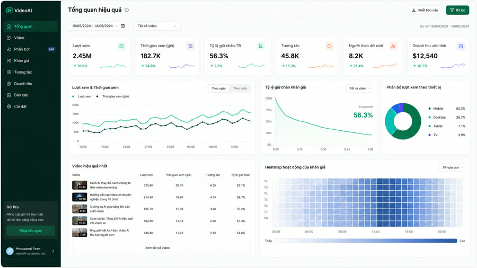Click the heatmap Thấp–Cao color scale bar
Image resolution: width=477 pixels, height=268 pixels.
coord(366,241)
